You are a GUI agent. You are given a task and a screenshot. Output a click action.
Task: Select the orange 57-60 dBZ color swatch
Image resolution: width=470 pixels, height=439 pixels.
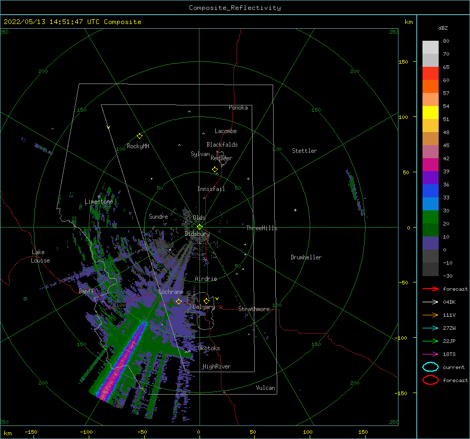(x=430, y=86)
